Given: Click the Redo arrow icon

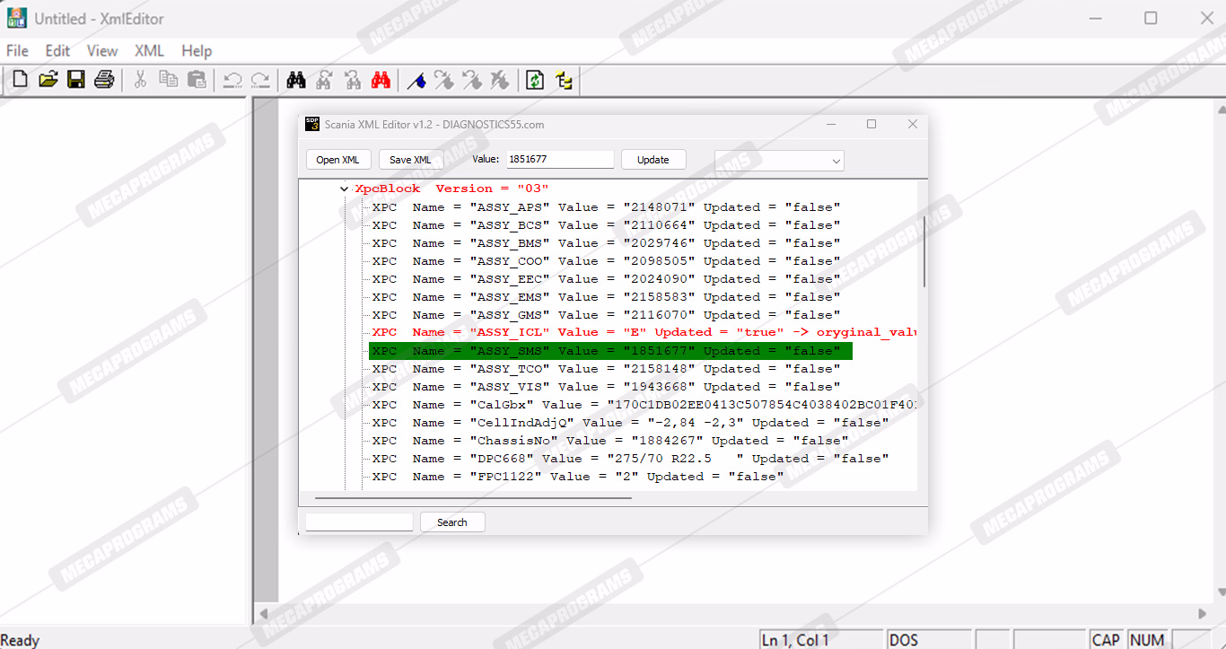Looking at the screenshot, I should click(260, 80).
